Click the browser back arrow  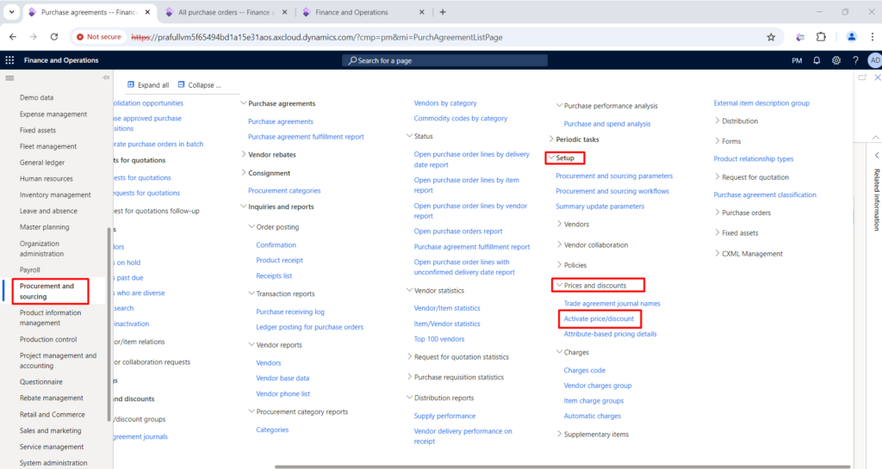click(13, 37)
